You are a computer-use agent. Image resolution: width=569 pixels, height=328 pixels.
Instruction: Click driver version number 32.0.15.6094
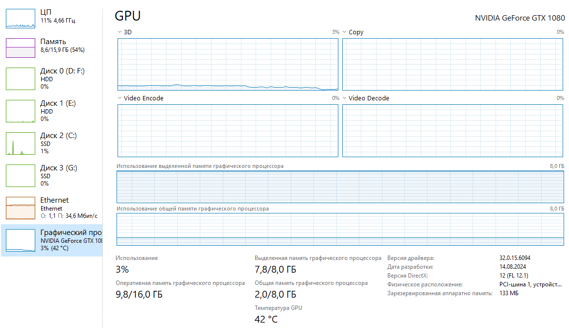pyautogui.click(x=515, y=258)
